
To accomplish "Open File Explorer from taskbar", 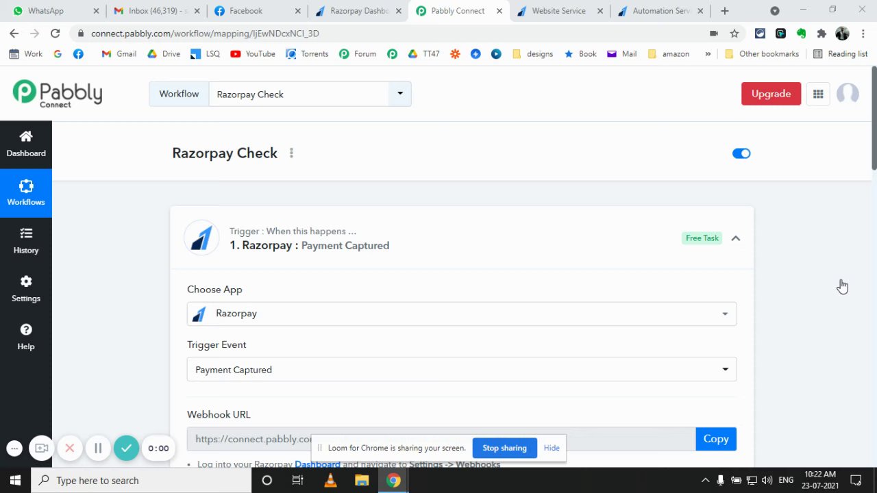I will pos(362,480).
